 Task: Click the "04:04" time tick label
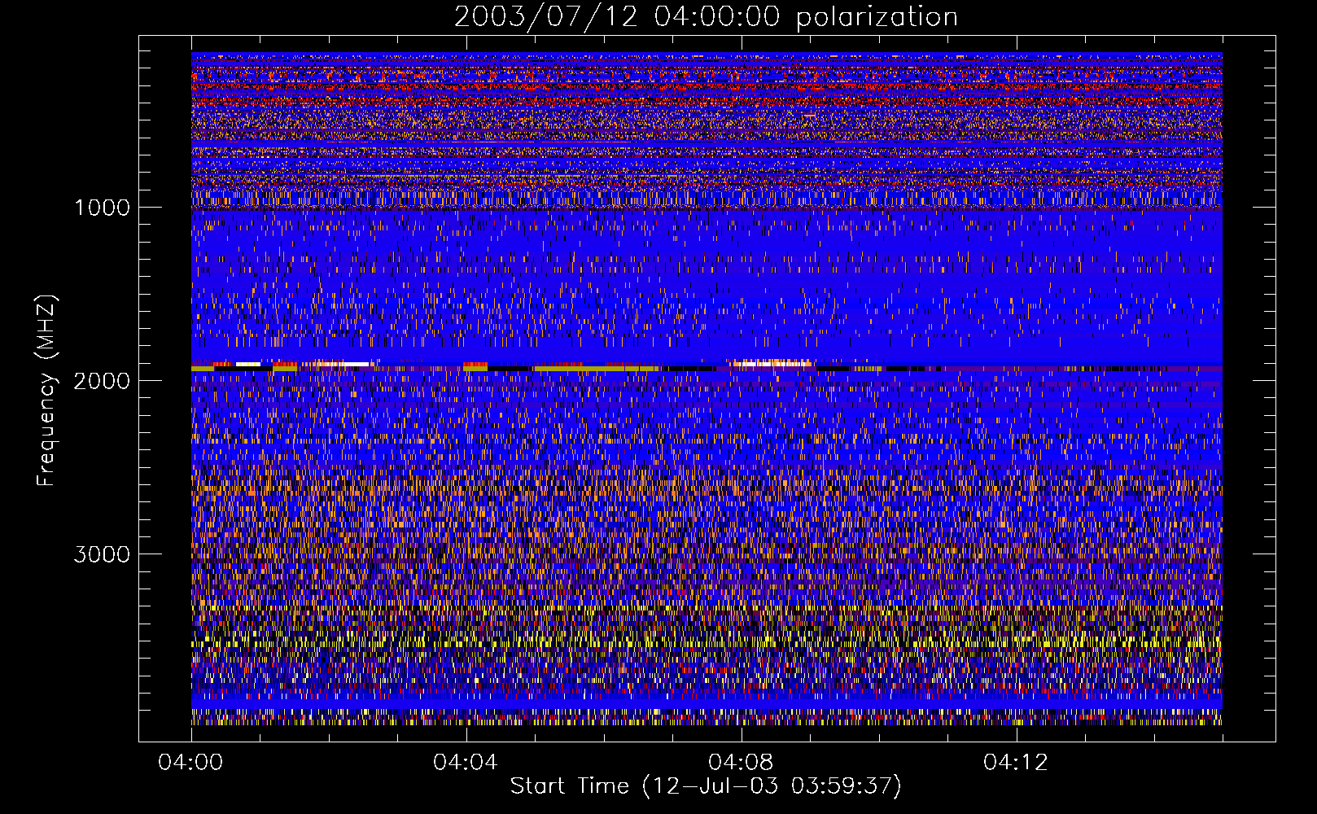[466, 763]
